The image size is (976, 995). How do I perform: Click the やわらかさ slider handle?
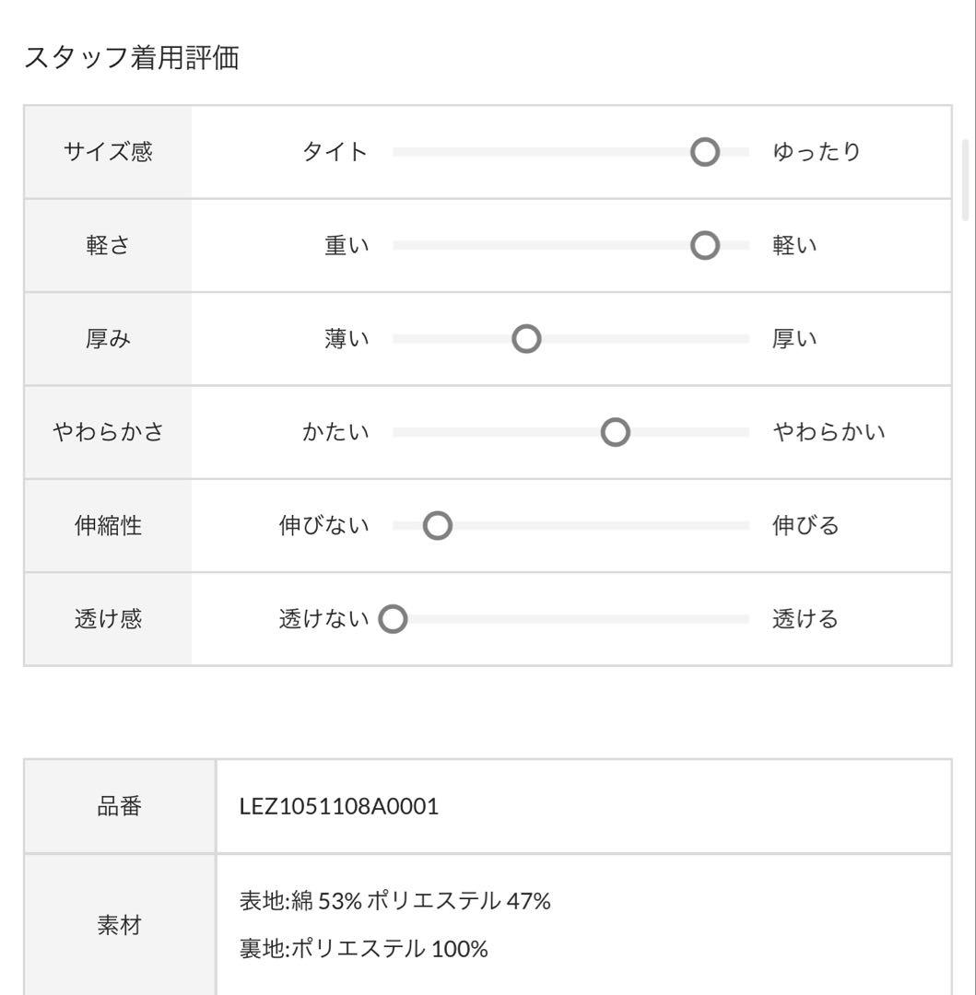(x=615, y=432)
